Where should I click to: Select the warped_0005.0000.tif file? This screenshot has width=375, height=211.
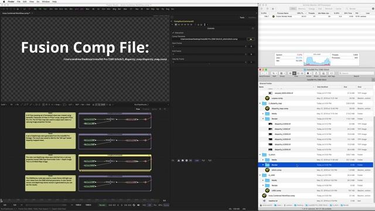[x=284, y=93]
